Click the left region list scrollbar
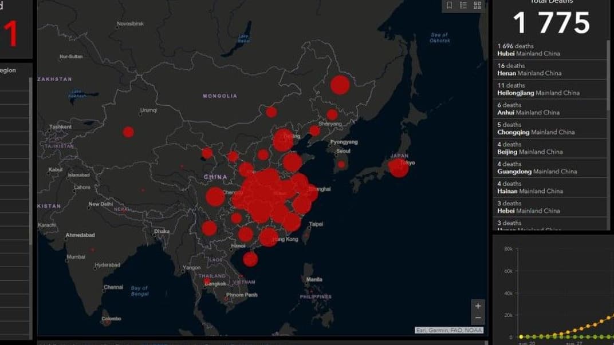The image size is (614, 345). (31, 160)
